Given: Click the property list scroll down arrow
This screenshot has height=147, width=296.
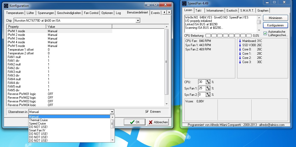Looking at the screenshot, I should pos(167,104).
